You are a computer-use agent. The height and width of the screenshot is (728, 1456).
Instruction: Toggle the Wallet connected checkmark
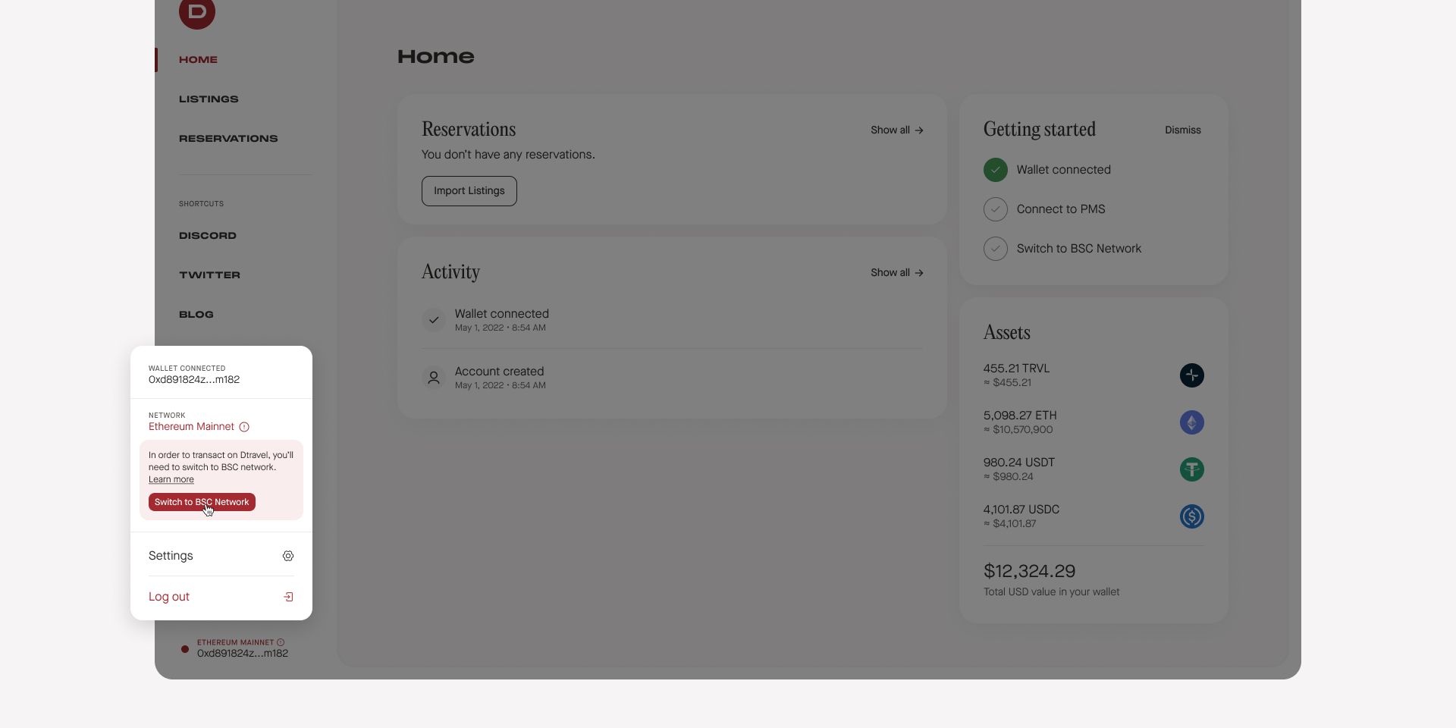[995, 169]
